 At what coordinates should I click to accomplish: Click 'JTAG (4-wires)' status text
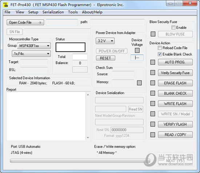pos(21,153)
